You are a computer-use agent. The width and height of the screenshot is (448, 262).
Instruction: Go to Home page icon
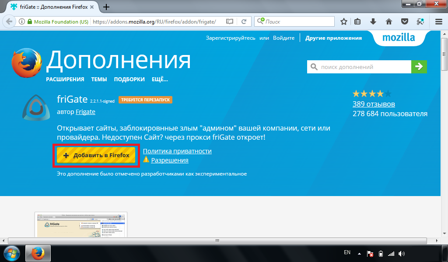click(388, 21)
